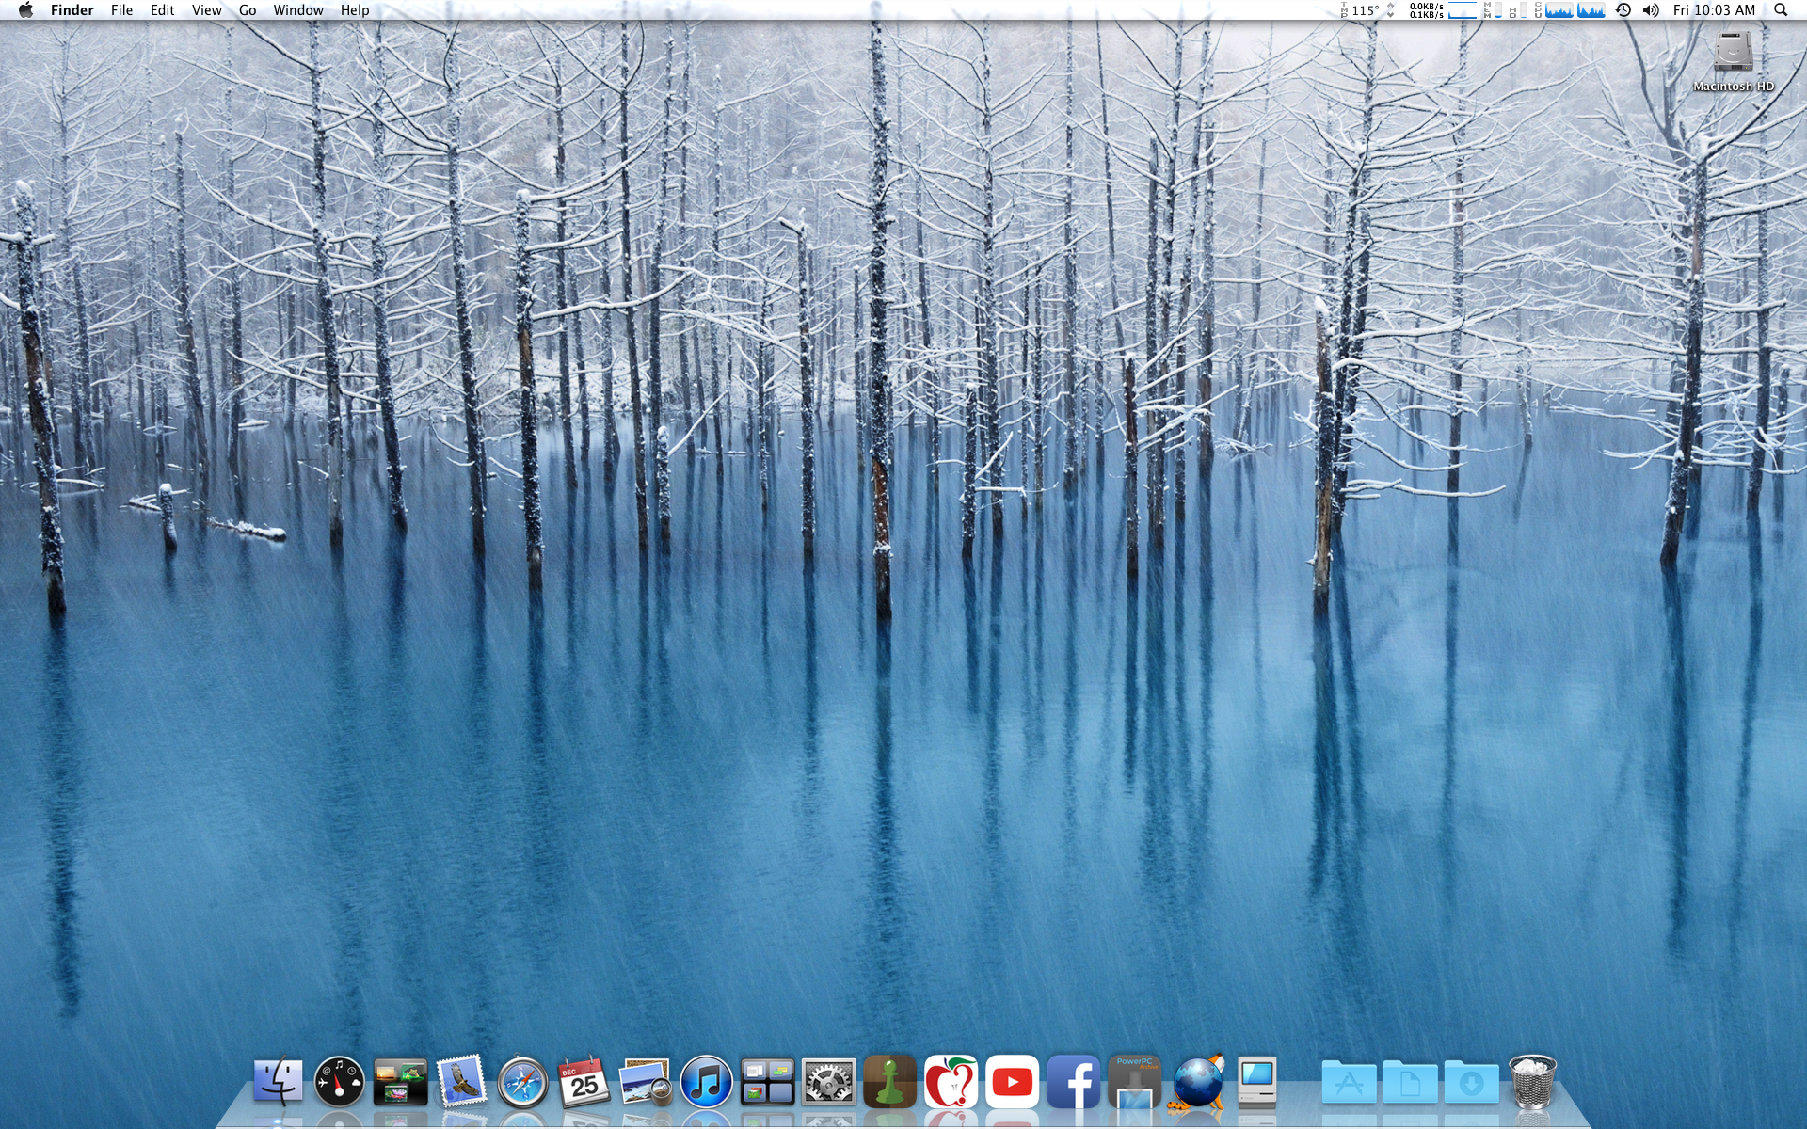Open the Go menu
Image resolution: width=1807 pixels, height=1129 pixels.
point(246,10)
